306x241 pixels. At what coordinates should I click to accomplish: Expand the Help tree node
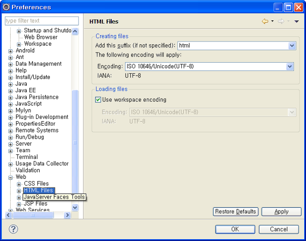tap(10, 71)
